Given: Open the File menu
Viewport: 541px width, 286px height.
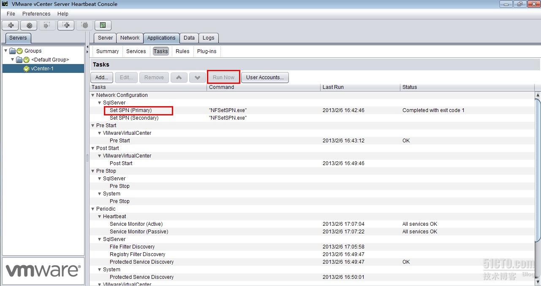Looking at the screenshot, I should 11,14.
